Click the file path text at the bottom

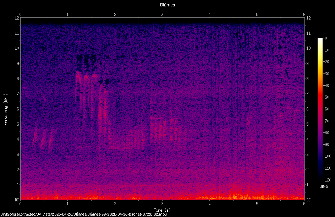point(83,214)
